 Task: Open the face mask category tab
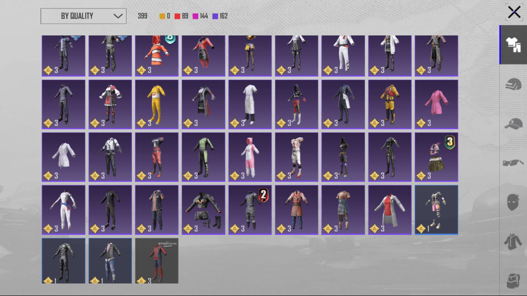(513, 202)
